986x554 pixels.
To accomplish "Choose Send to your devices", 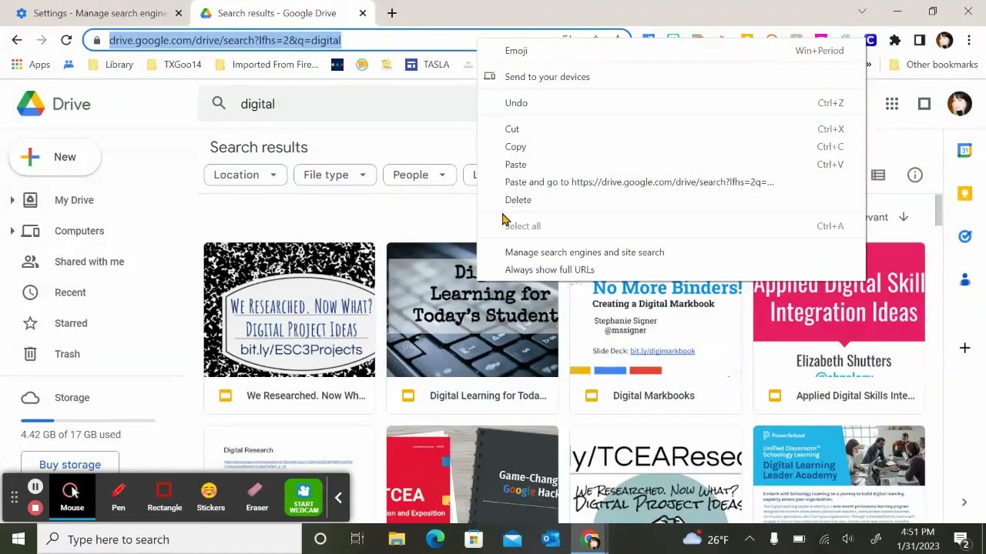I will point(547,77).
